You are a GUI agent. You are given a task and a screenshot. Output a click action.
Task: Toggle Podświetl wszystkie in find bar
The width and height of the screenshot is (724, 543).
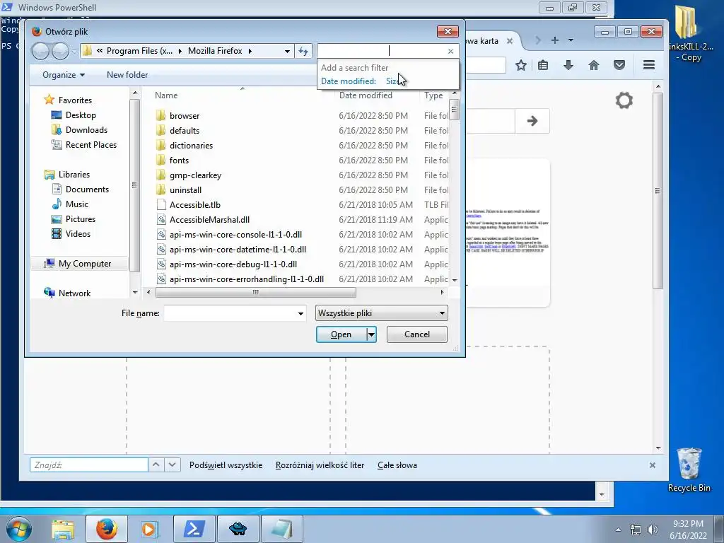pos(226,465)
